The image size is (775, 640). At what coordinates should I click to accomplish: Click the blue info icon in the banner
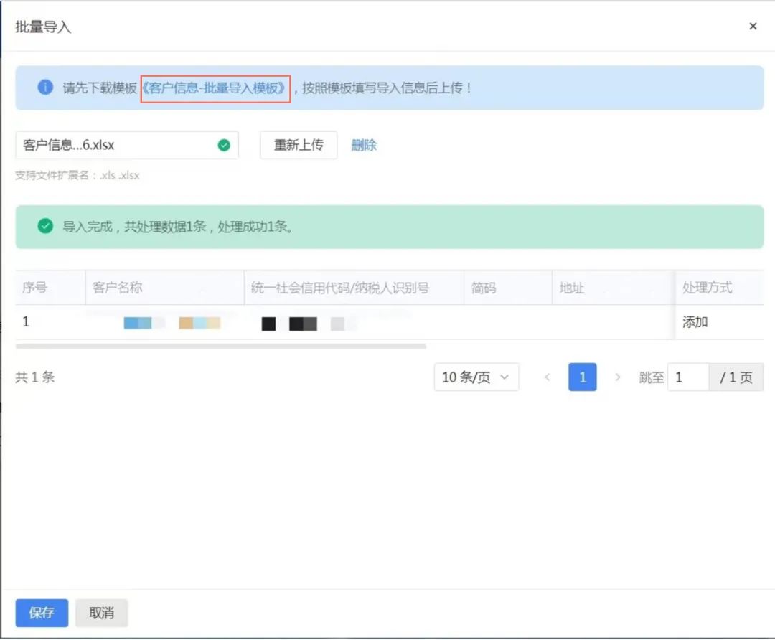coord(45,88)
